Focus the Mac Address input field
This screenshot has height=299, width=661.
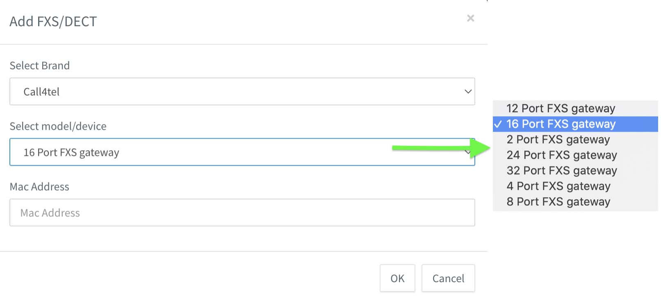point(242,212)
